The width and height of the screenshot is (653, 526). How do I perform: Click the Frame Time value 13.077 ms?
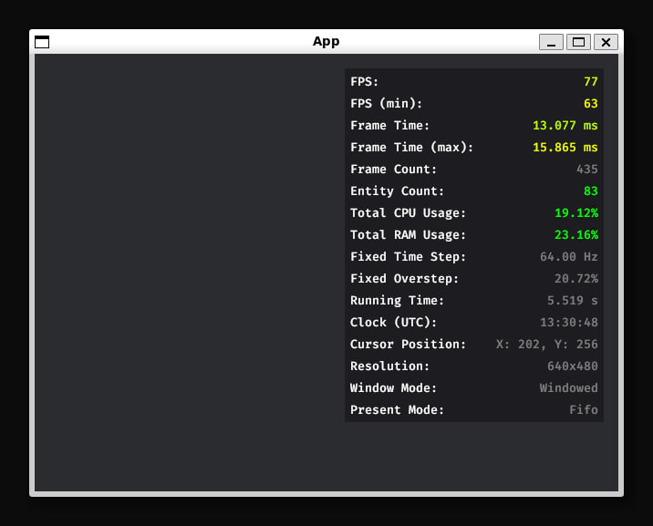[565, 126]
